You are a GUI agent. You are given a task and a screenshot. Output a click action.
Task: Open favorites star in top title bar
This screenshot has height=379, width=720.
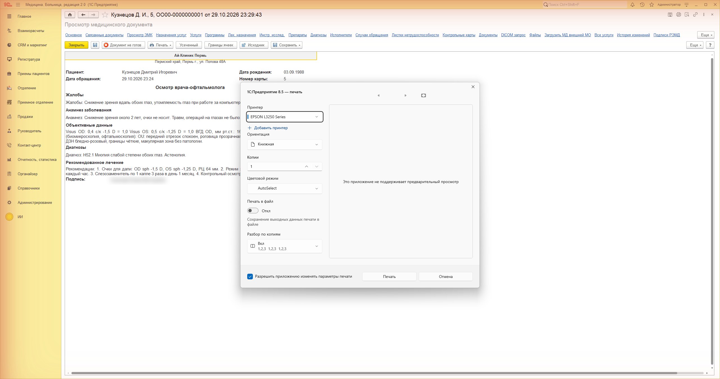(x=652, y=4)
